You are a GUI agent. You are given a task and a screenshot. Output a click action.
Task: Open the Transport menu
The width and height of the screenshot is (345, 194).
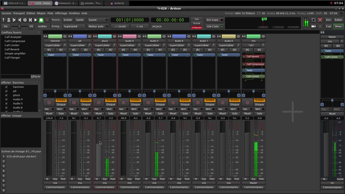[19, 13]
